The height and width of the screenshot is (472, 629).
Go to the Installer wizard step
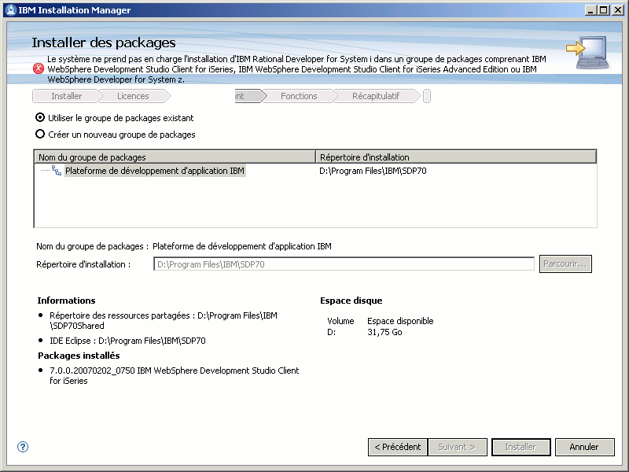pos(66,96)
